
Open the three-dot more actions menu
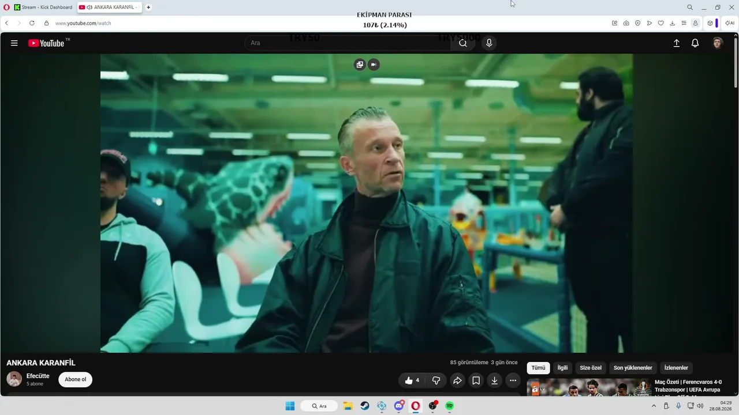(x=513, y=380)
